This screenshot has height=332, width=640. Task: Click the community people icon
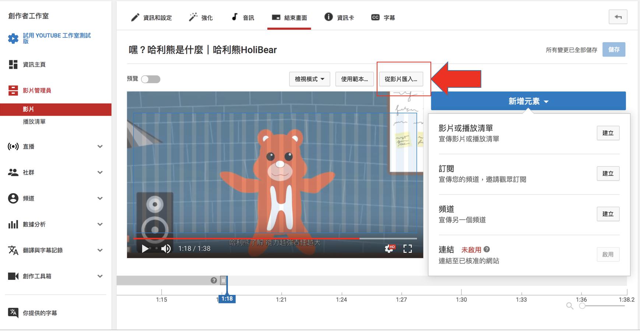click(x=13, y=172)
